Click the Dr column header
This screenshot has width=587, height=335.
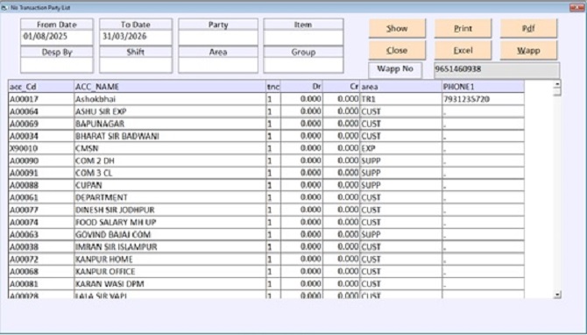pos(301,87)
